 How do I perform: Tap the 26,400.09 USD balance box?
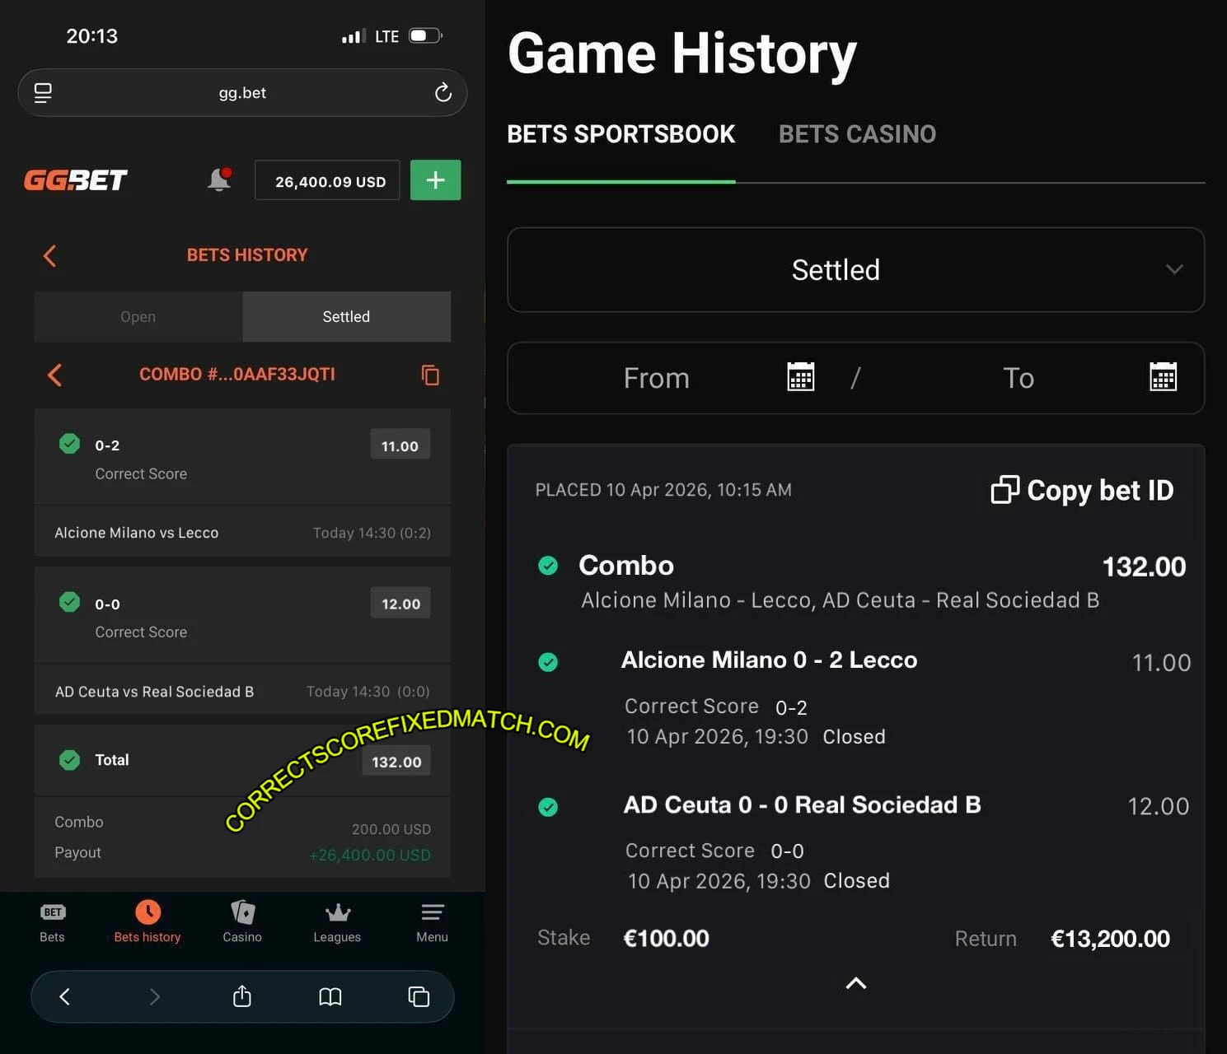pyautogui.click(x=328, y=180)
